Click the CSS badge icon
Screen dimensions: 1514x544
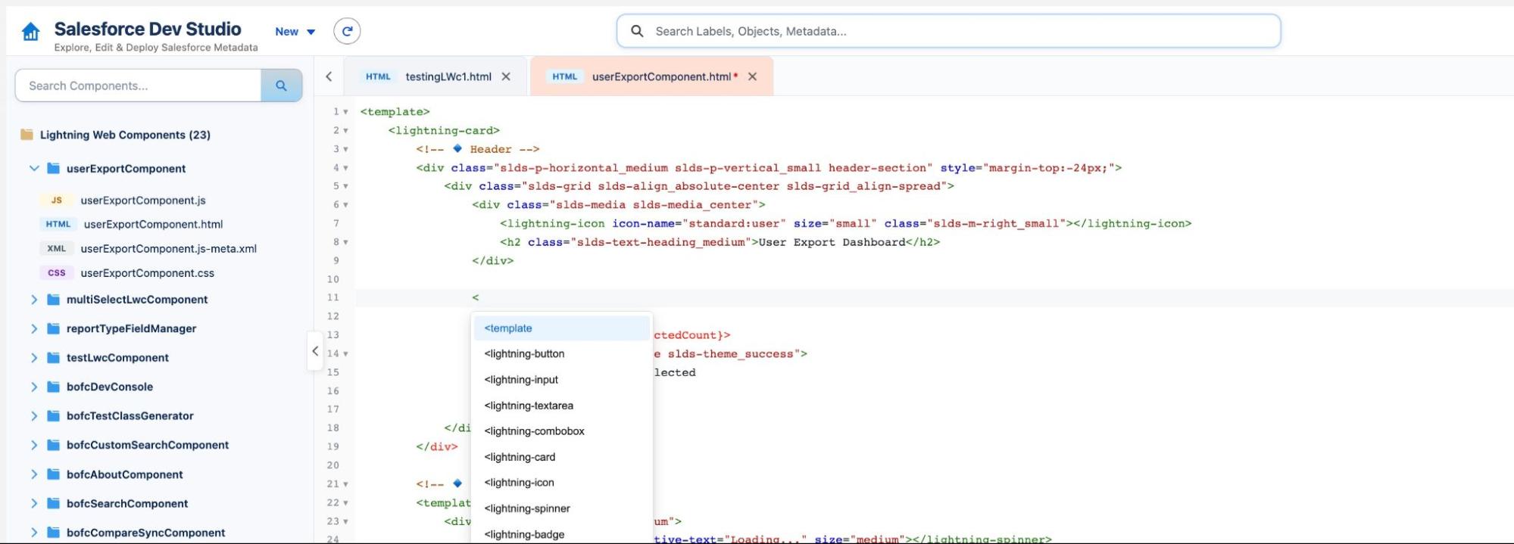tap(56, 273)
